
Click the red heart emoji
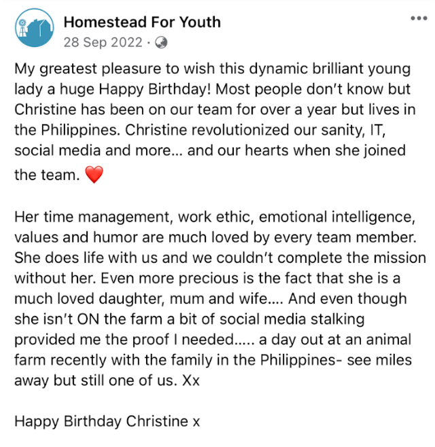(94, 175)
